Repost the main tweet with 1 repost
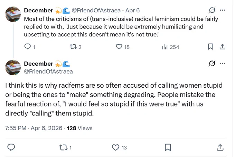The image size is (235, 157). [x=66, y=148]
